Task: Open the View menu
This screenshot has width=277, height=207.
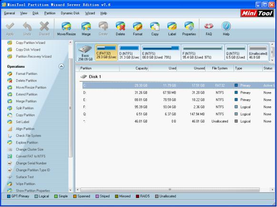Action: (x=23, y=13)
